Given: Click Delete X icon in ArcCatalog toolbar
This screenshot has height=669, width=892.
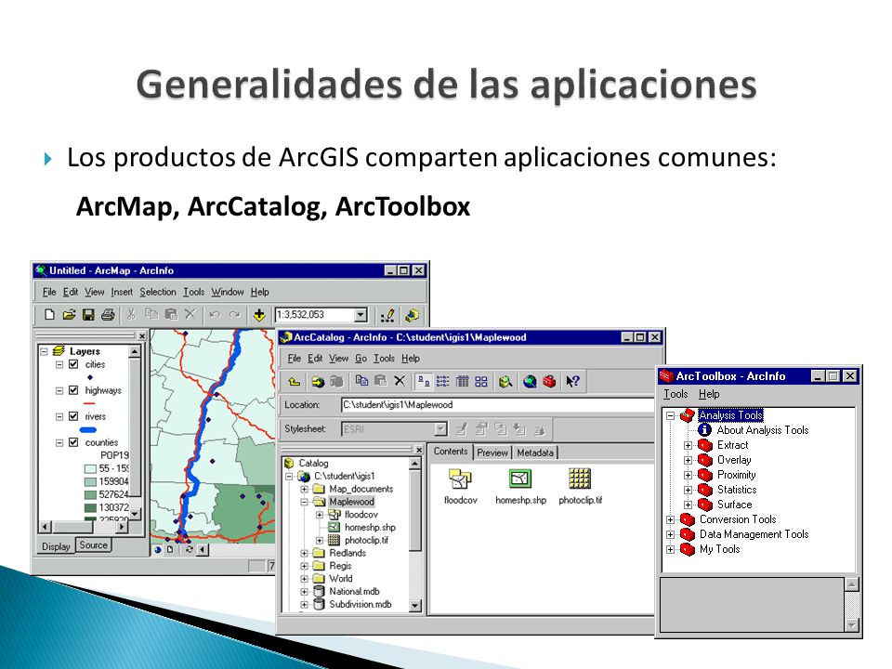Looking at the screenshot, I should pyautogui.click(x=400, y=381).
